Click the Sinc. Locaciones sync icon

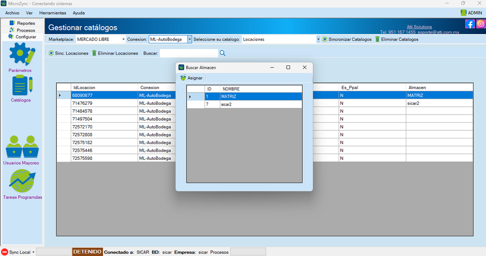click(51, 53)
